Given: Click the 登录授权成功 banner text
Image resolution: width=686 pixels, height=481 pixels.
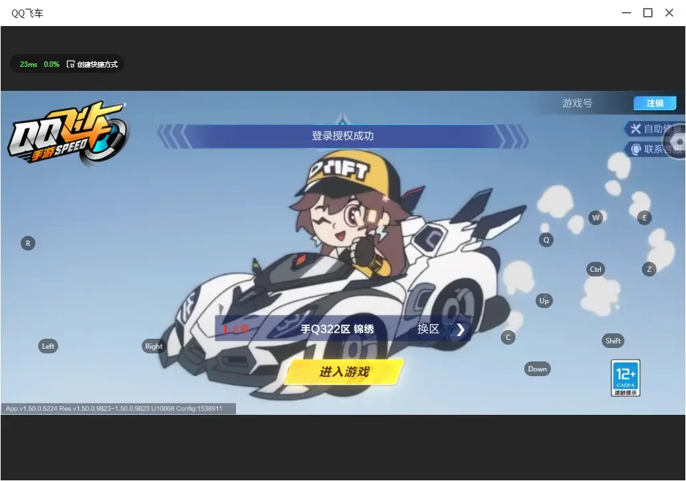Looking at the screenshot, I should (x=342, y=136).
